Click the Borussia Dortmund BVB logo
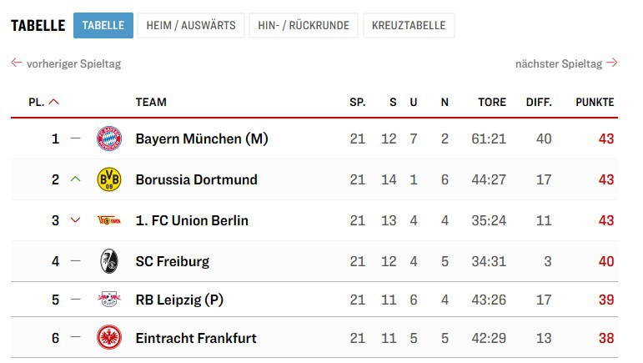Screen dimensions: 643x363 point(109,179)
